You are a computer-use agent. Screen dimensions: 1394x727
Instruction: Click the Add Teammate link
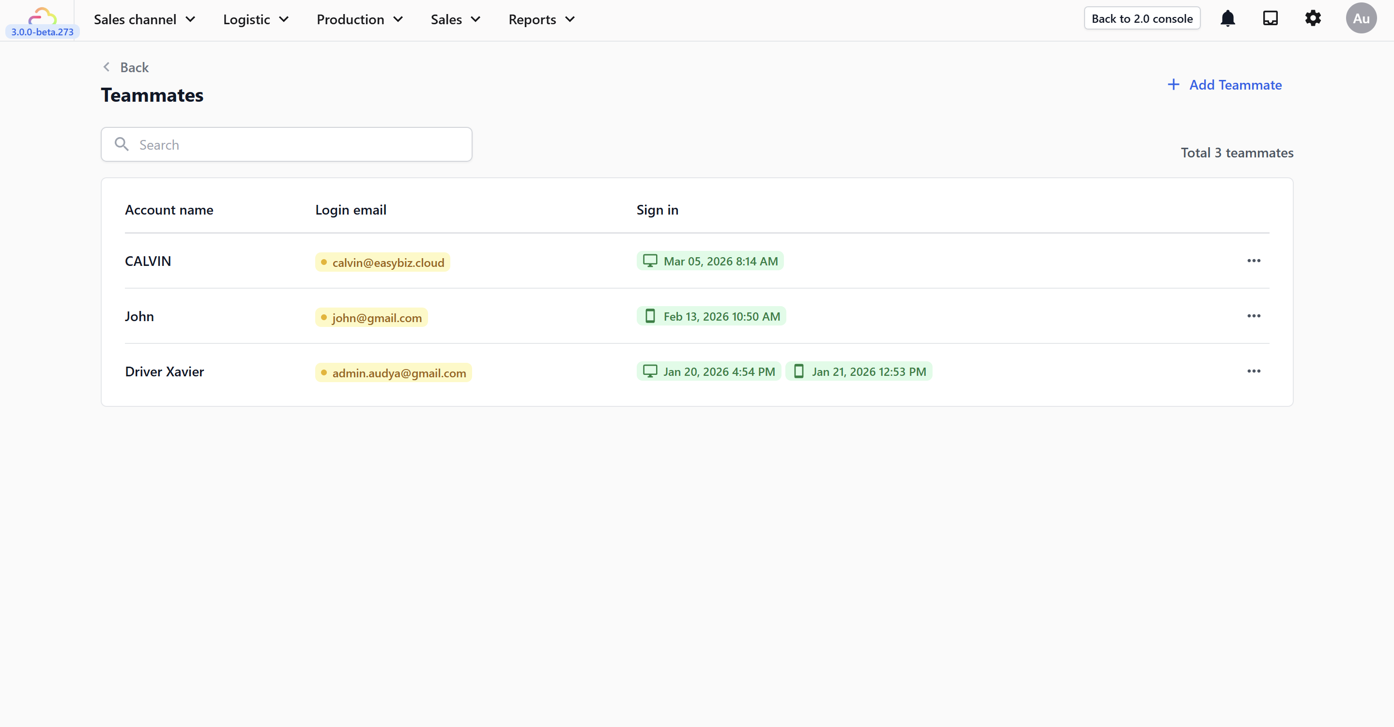coord(1225,85)
